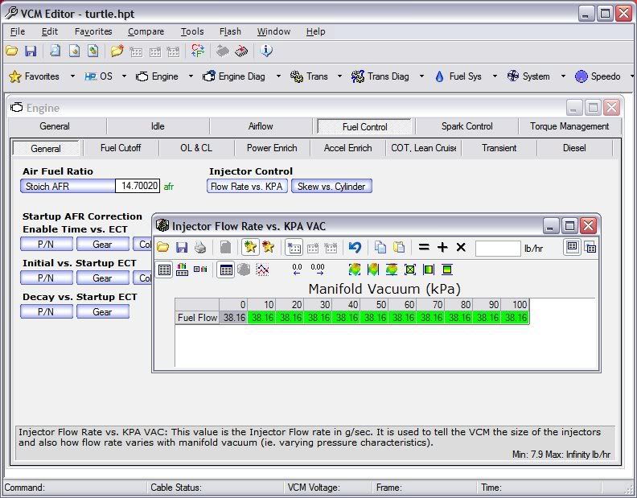Click the green-arrow document icon in main toolbar
The width and height of the screenshot is (637, 498).
tap(93, 51)
